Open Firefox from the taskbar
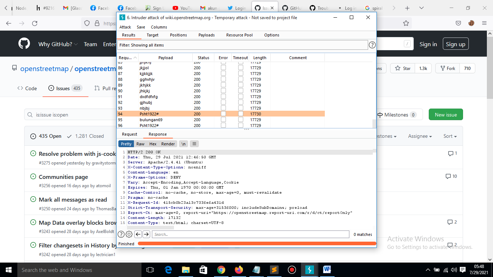 [x=239, y=270]
